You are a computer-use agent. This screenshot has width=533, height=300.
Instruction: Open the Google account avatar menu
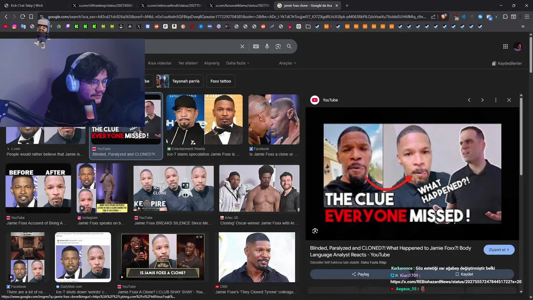point(518,47)
